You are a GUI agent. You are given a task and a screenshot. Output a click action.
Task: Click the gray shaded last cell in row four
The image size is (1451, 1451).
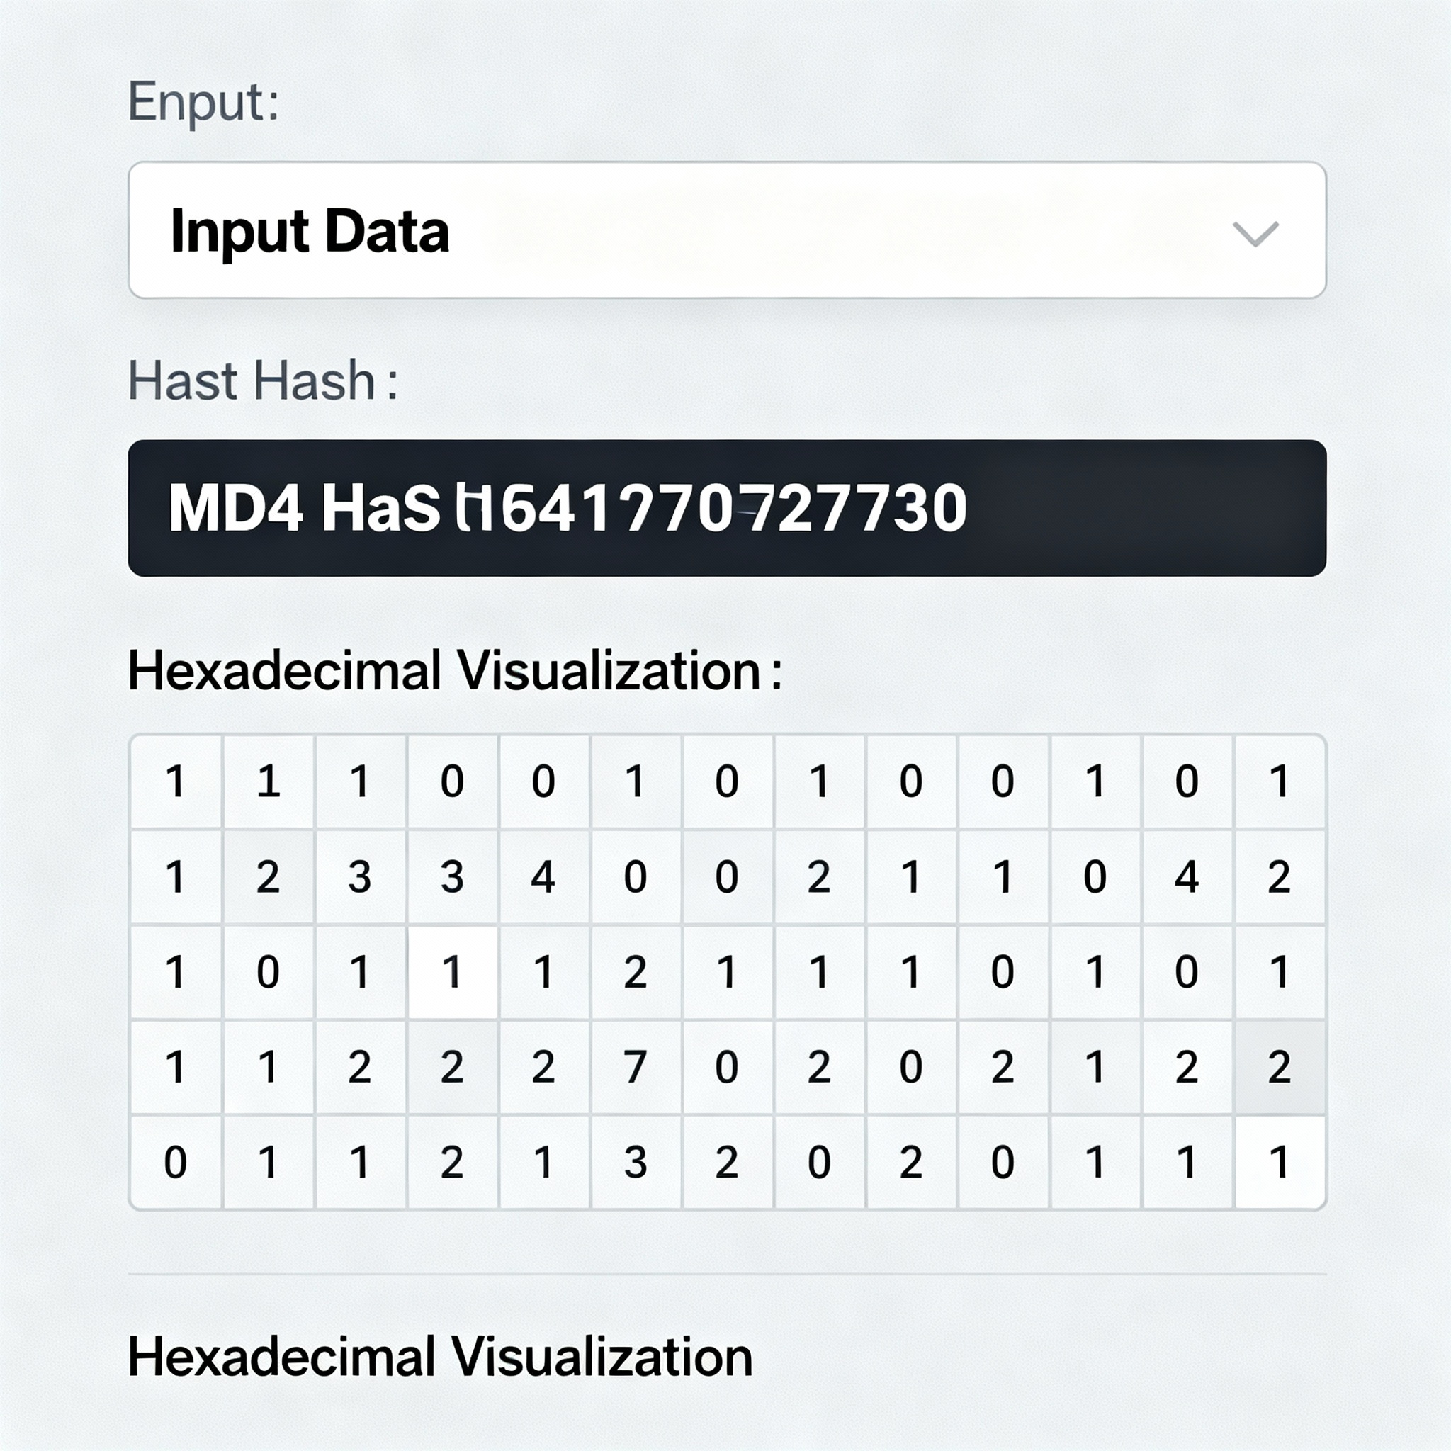click(1279, 1066)
